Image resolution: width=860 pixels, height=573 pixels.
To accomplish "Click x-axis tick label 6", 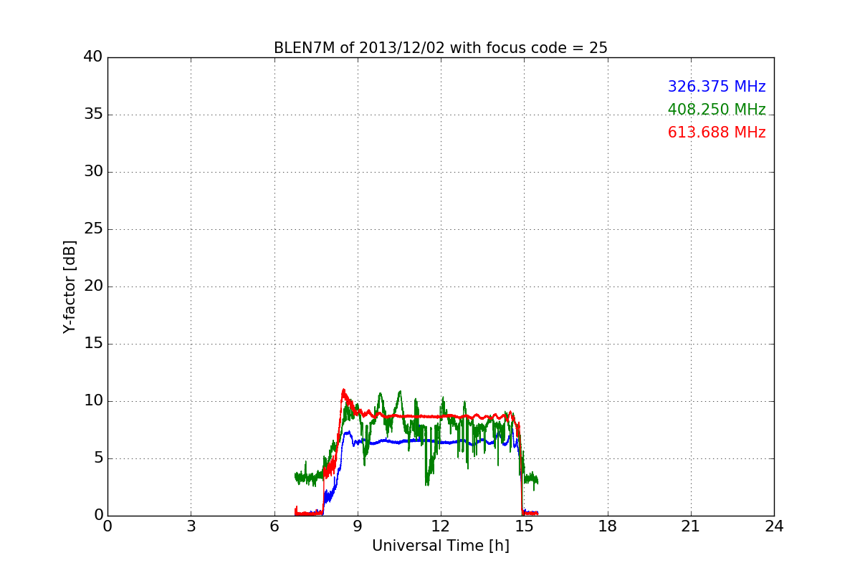I will click(274, 526).
